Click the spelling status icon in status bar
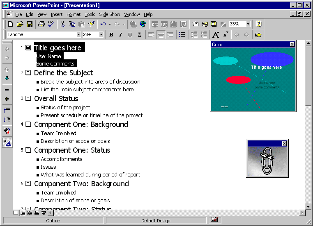Viewport: 313px width, 226px height. (x=214, y=220)
